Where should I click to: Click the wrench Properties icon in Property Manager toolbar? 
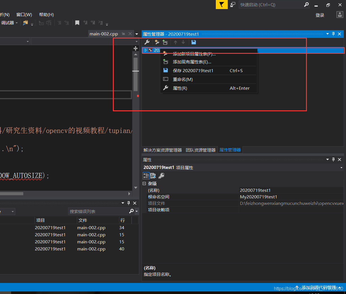tap(147, 42)
